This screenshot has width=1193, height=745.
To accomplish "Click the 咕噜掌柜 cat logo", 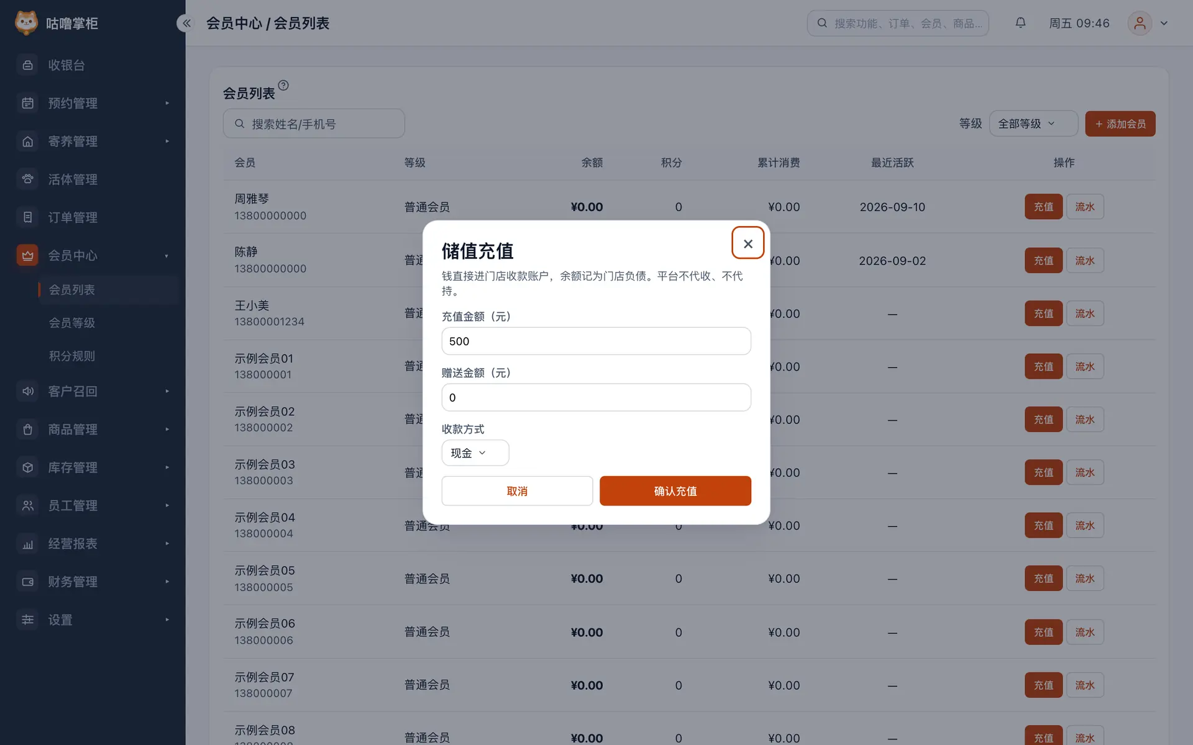I will [26, 23].
